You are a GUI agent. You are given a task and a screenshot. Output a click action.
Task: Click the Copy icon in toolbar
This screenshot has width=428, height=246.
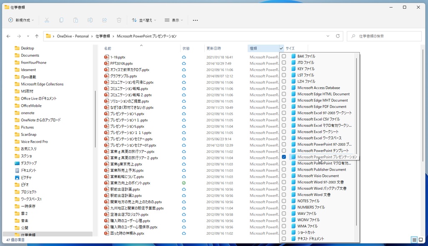click(61, 20)
